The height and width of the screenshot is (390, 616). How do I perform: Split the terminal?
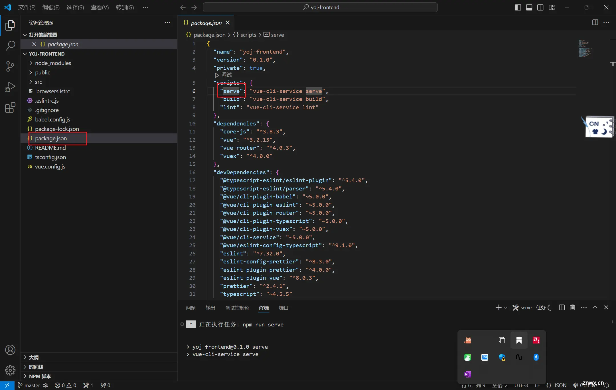[x=562, y=308]
